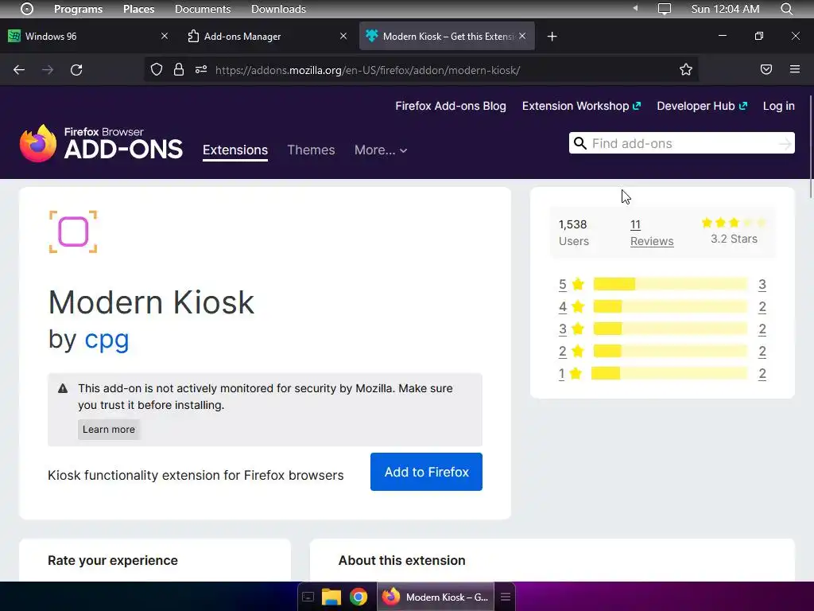Expand the tray arrow in top panel

pyautogui.click(x=635, y=8)
